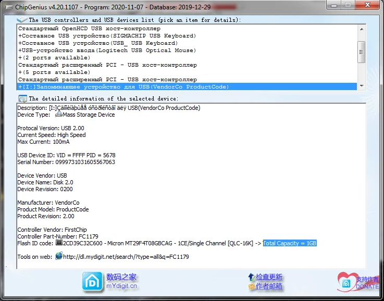This screenshot has height=301, width=384.
Task: Open the dl.mydigit.net FC1179 search link
Action: pos(126,257)
